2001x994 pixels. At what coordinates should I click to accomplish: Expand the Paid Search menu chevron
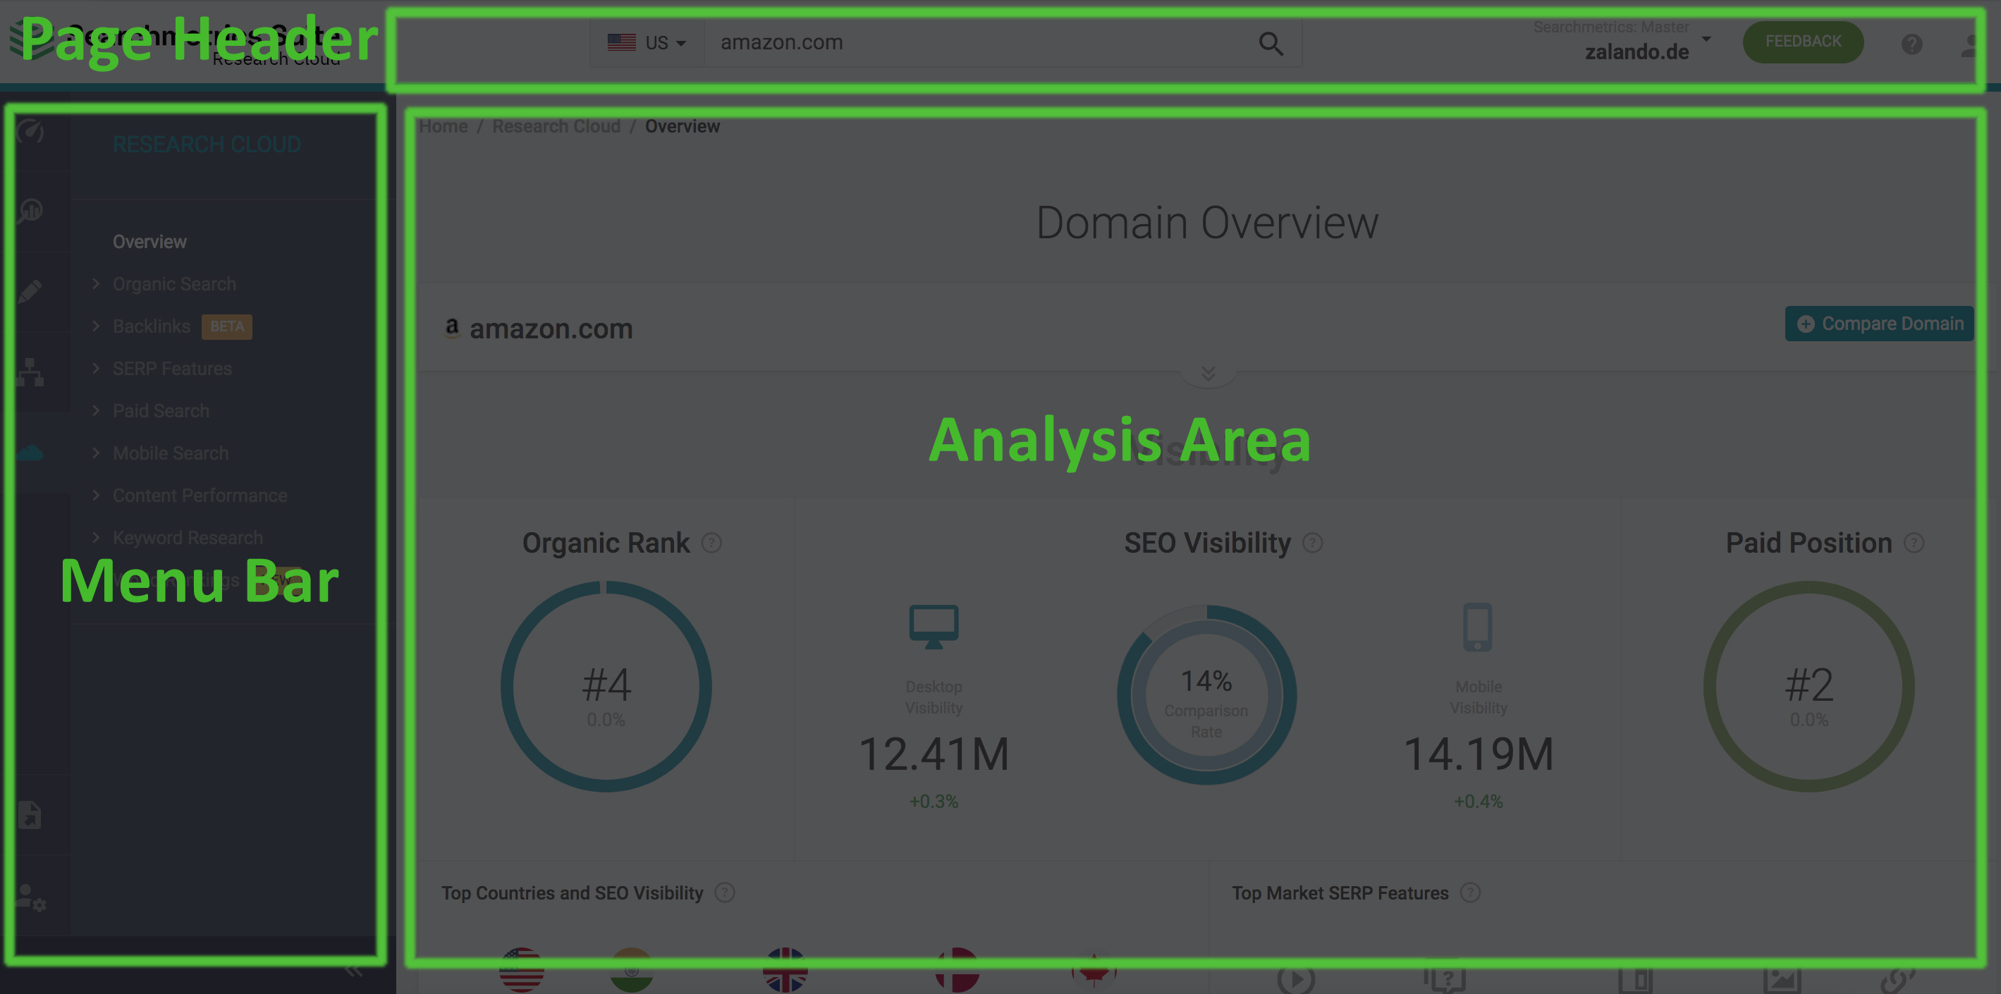coord(97,410)
